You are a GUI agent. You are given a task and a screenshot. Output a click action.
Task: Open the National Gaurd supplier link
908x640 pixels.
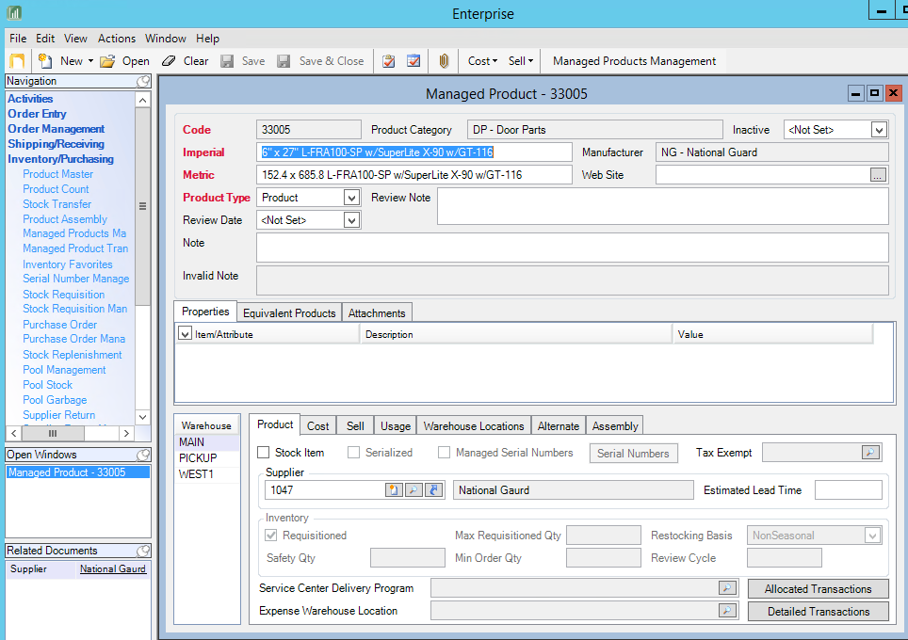(x=112, y=569)
